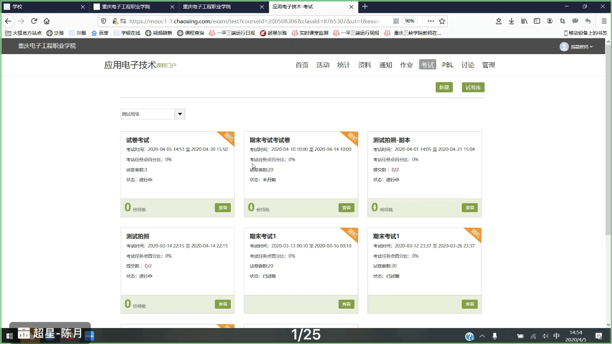612x344 pixels.
Task: Open the Library (bookshelf) toolbar icon
Action: point(524,21)
